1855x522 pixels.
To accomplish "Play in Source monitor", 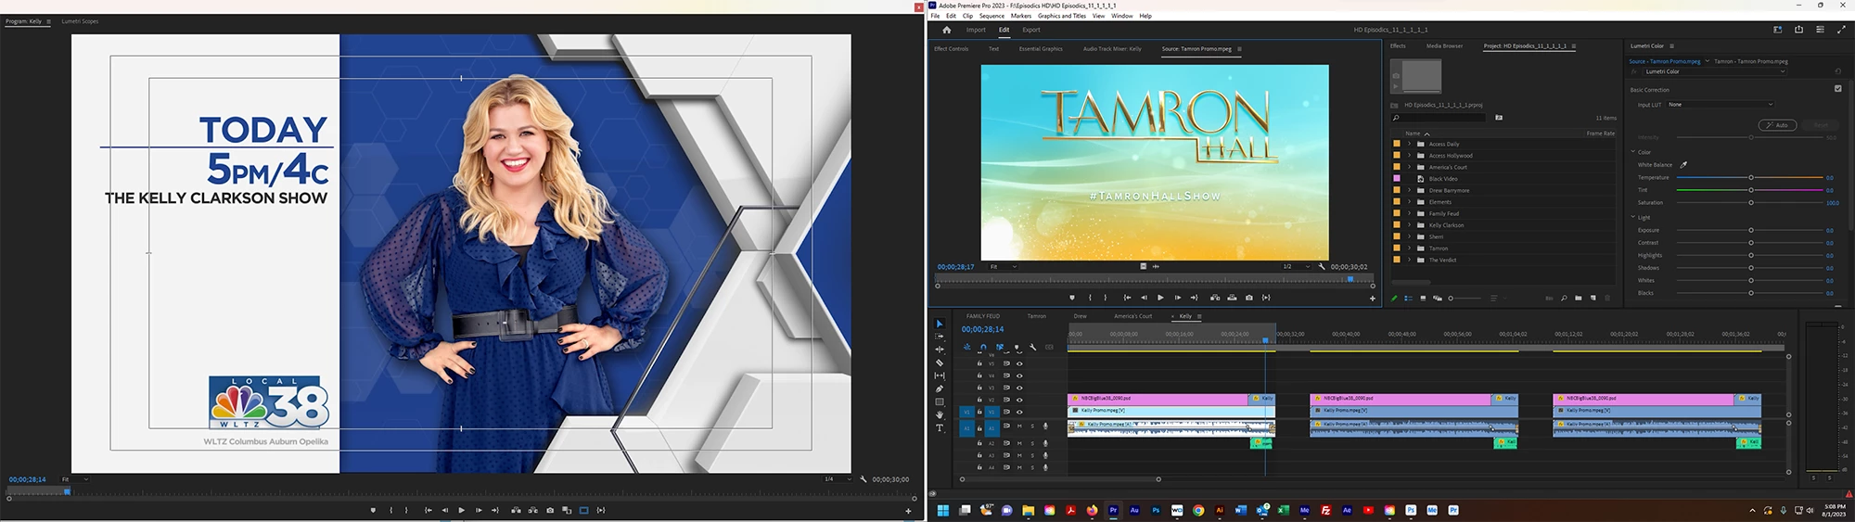I will [x=1160, y=298].
